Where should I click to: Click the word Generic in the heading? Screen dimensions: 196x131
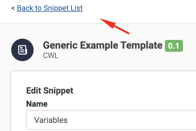point(60,45)
